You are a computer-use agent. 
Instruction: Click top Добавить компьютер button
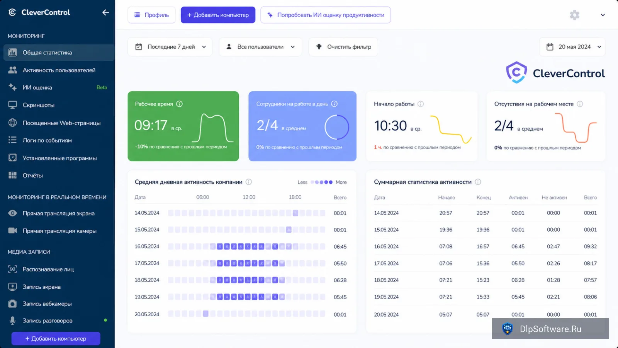click(x=218, y=15)
